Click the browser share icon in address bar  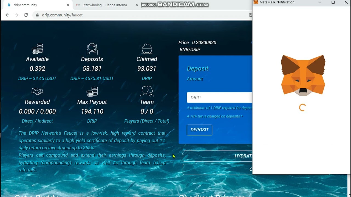click(x=250, y=15)
